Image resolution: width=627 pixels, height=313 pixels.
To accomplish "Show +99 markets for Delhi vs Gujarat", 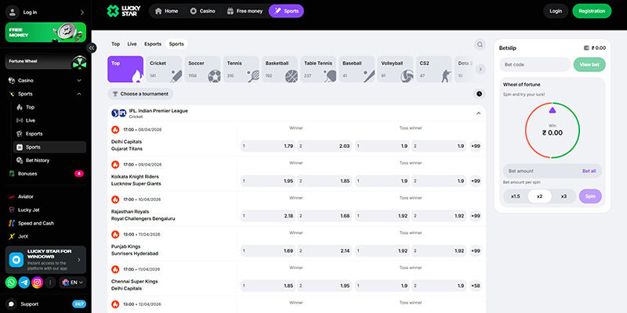I will (476, 146).
